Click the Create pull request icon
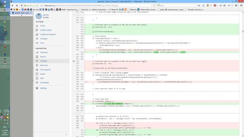Screen dimensions: 244x137 pos(37,34)
